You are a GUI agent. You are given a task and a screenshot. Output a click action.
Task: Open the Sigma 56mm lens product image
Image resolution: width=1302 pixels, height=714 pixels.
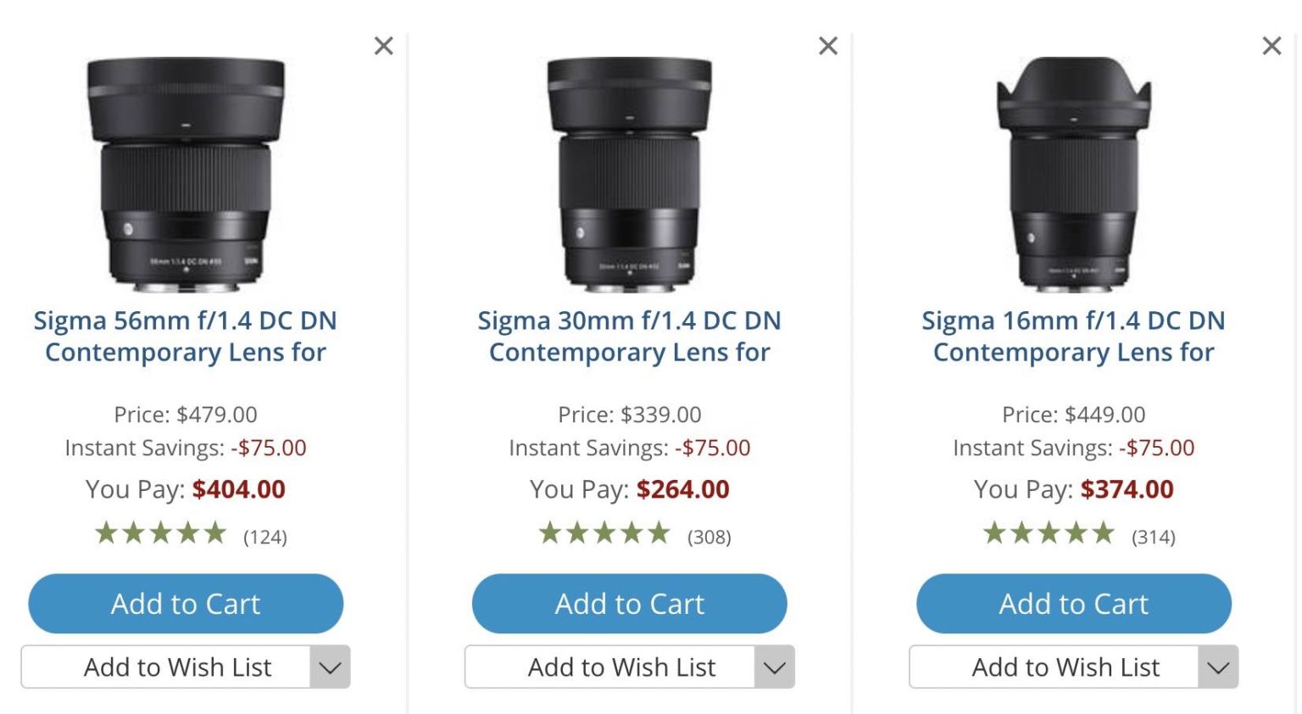click(185, 170)
